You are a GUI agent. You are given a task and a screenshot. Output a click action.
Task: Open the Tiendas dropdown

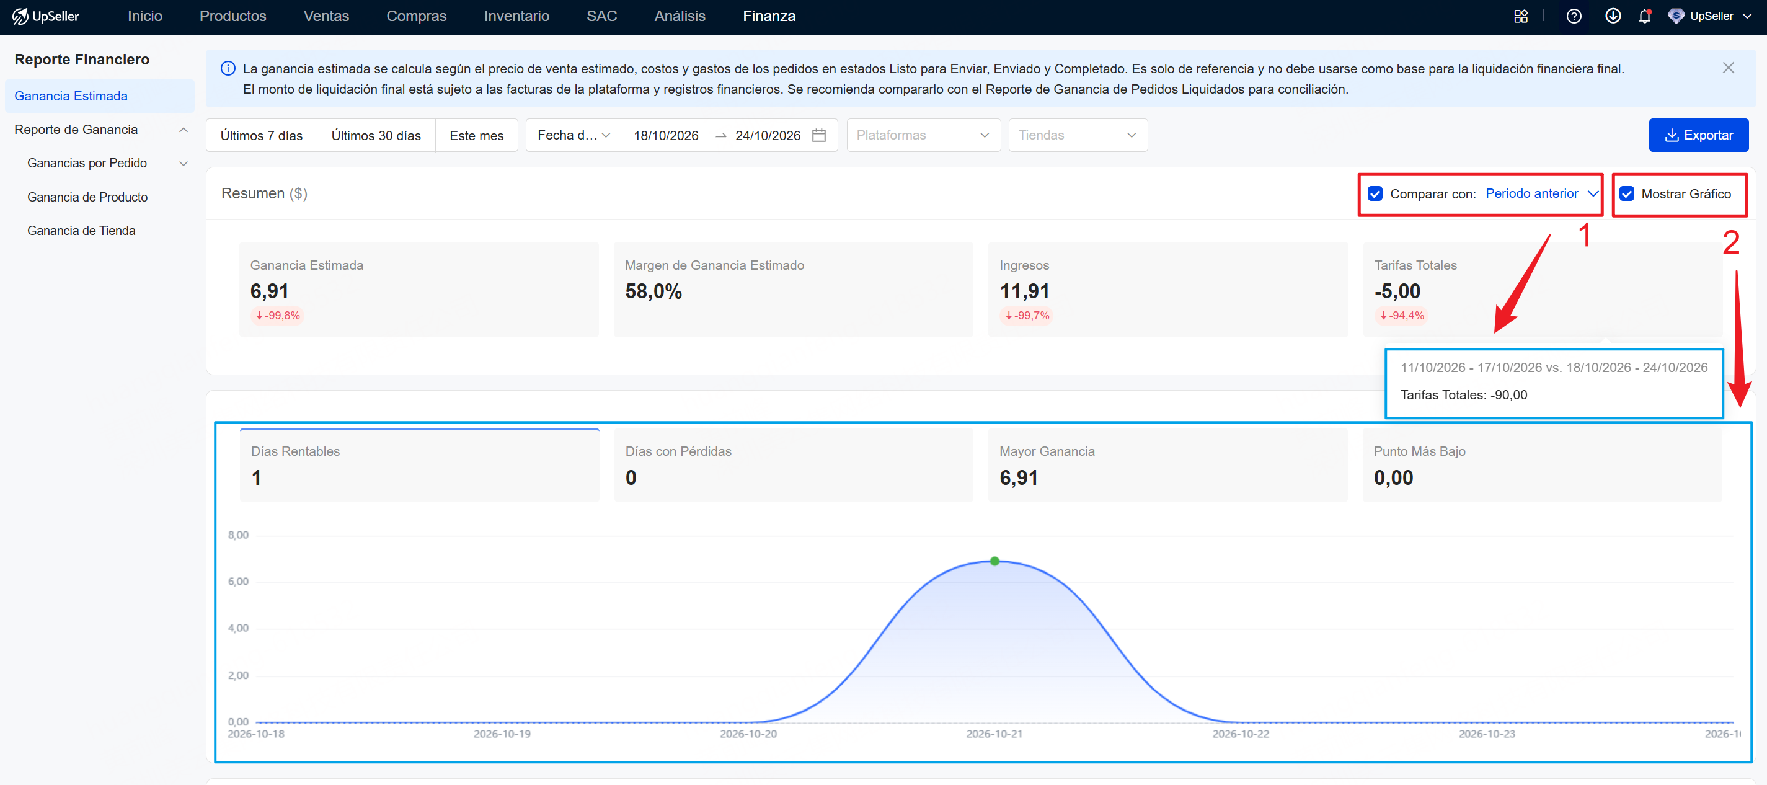pos(1077,135)
